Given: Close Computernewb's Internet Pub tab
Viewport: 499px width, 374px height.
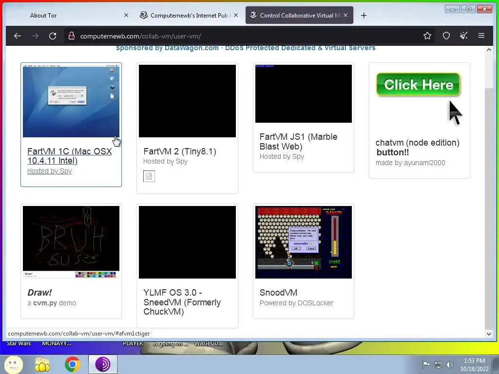Looking at the screenshot, I should pyautogui.click(x=236, y=15).
